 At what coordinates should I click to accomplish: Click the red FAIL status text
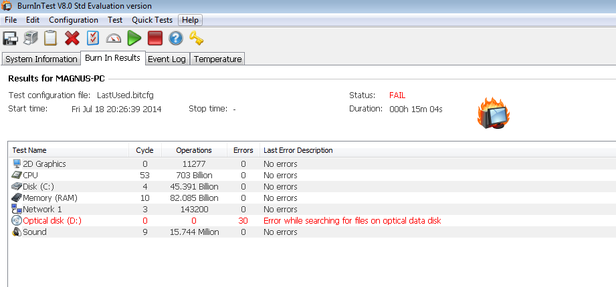click(397, 95)
